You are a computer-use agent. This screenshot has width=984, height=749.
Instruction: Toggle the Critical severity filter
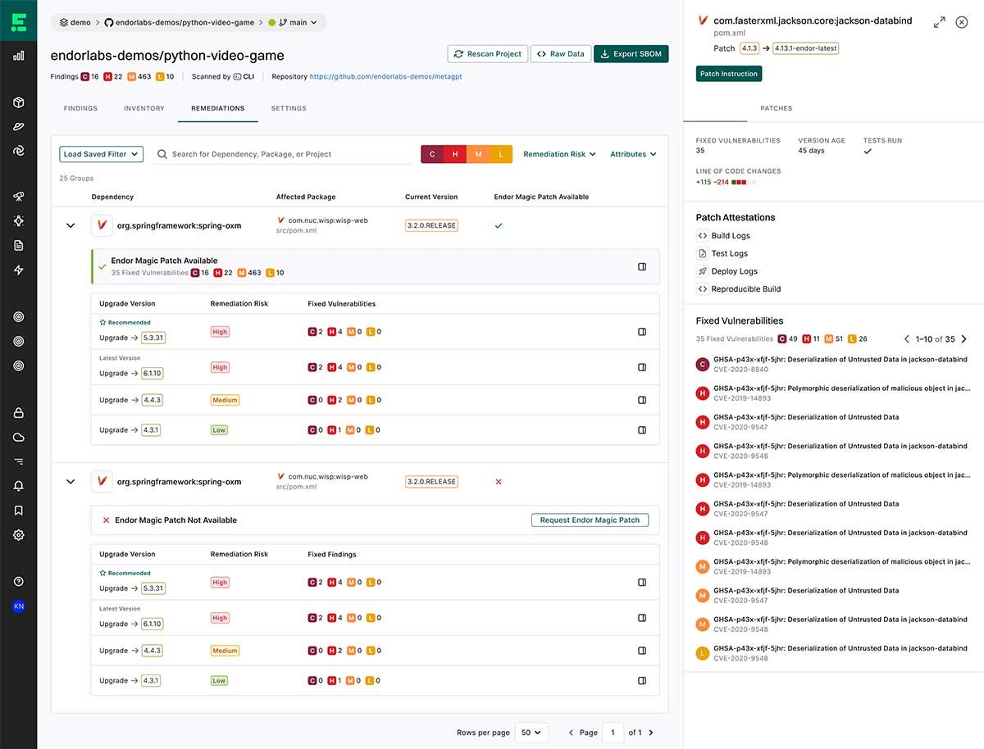433,154
